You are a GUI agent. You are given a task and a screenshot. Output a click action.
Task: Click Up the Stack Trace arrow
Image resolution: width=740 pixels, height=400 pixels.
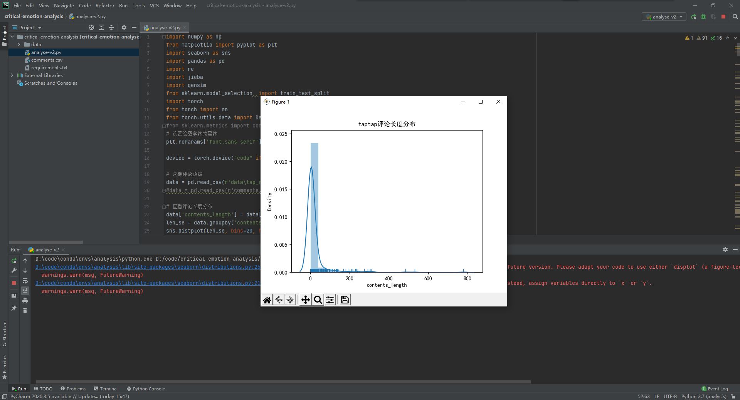click(25, 261)
